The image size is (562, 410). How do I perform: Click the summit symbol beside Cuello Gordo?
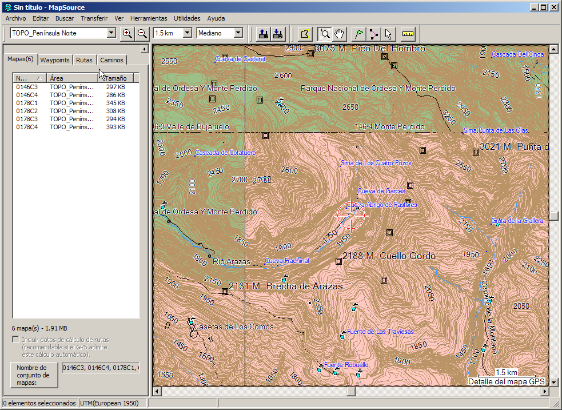338,261
